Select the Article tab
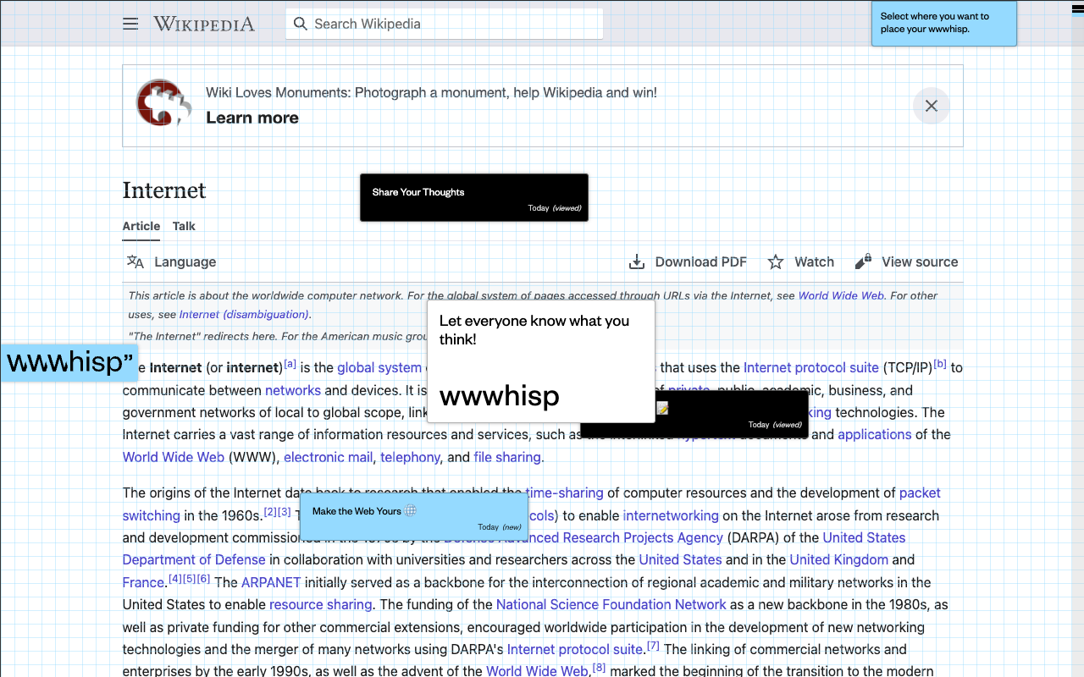The image size is (1084, 677). 141,226
